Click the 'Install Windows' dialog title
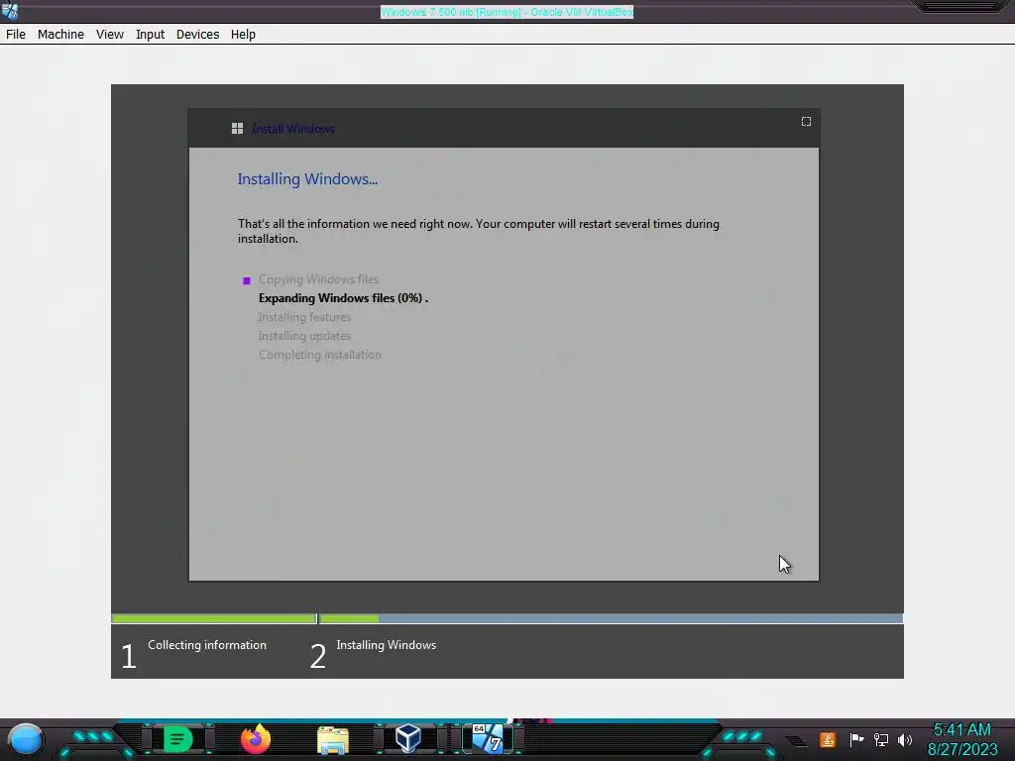This screenshot has height=761, width=1015. [293, 129]
